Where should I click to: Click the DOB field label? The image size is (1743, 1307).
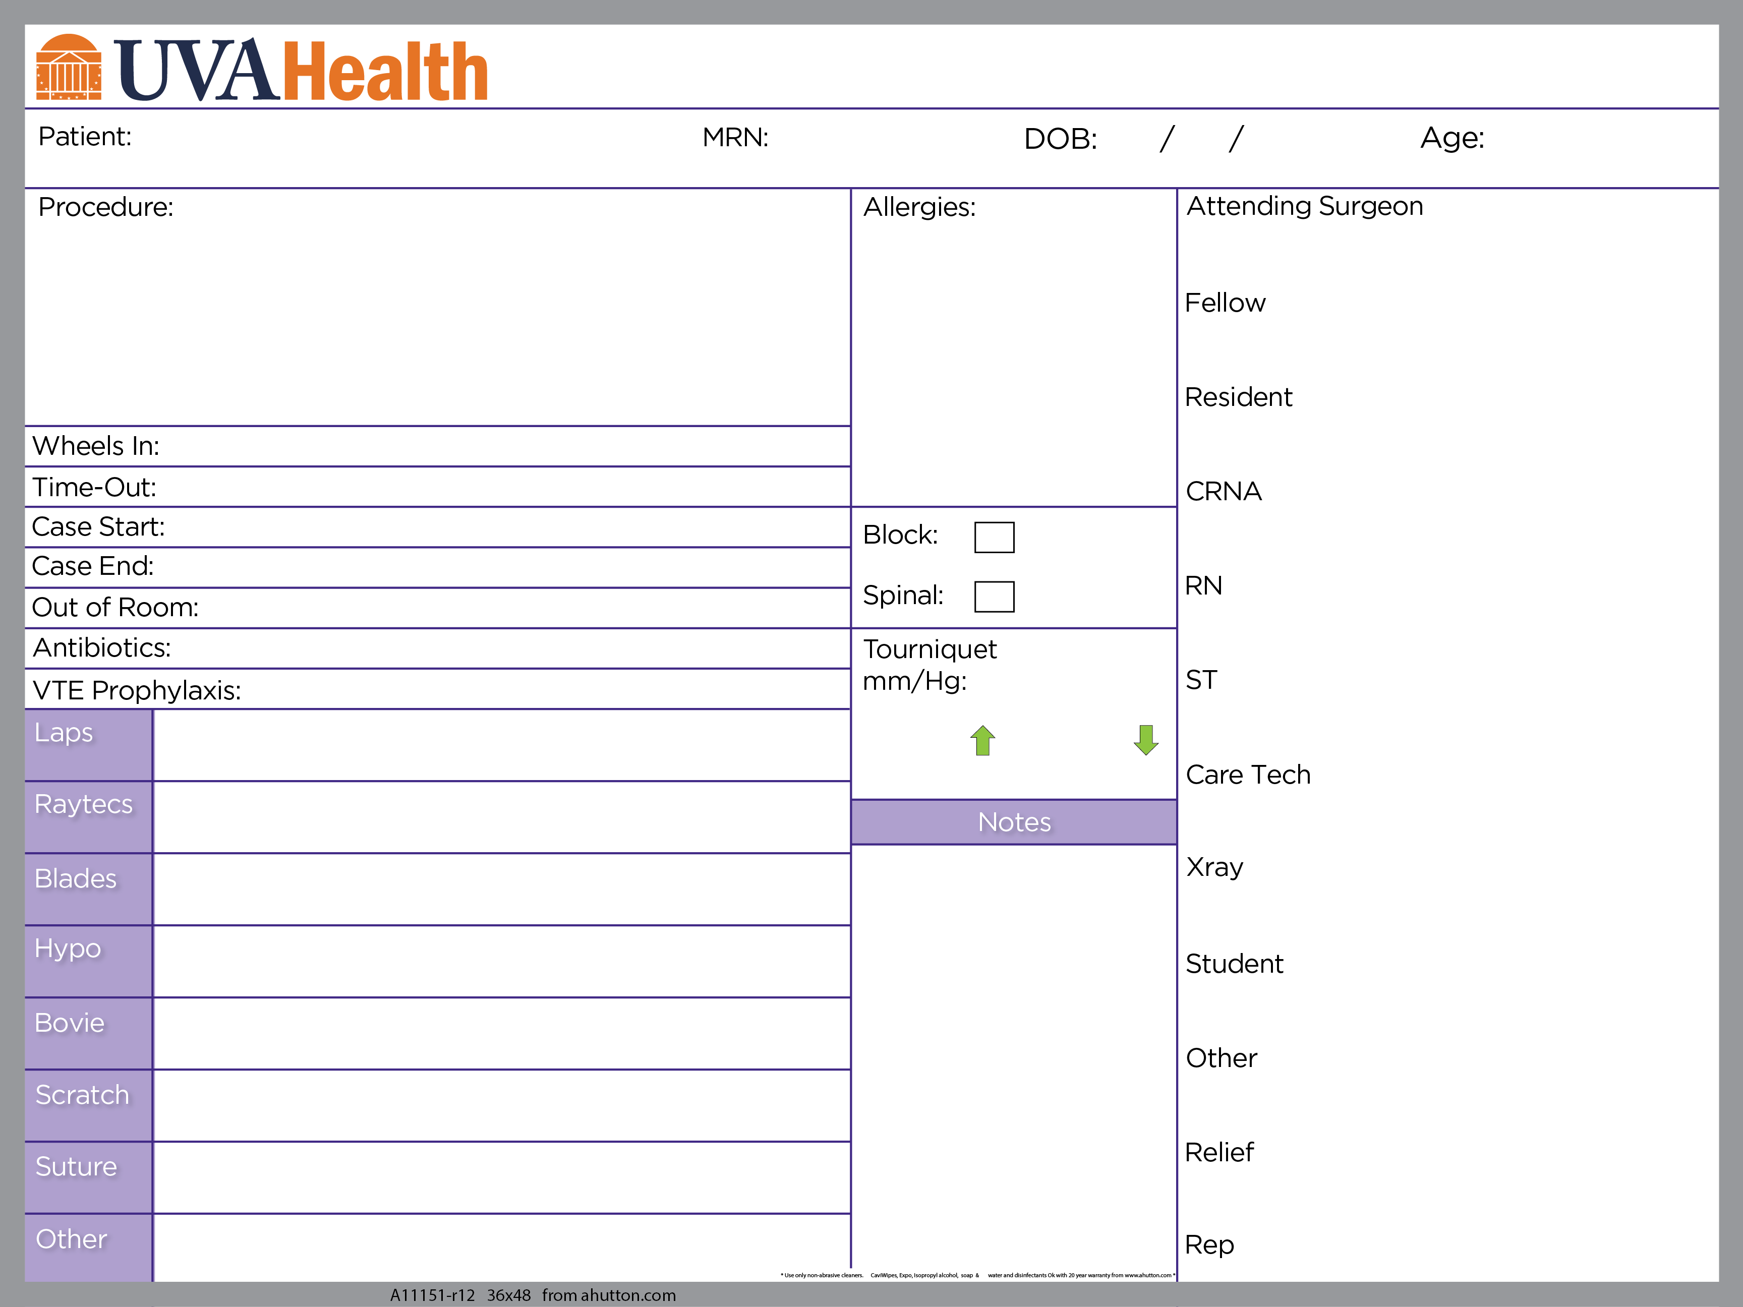(x=1061, y=140)
